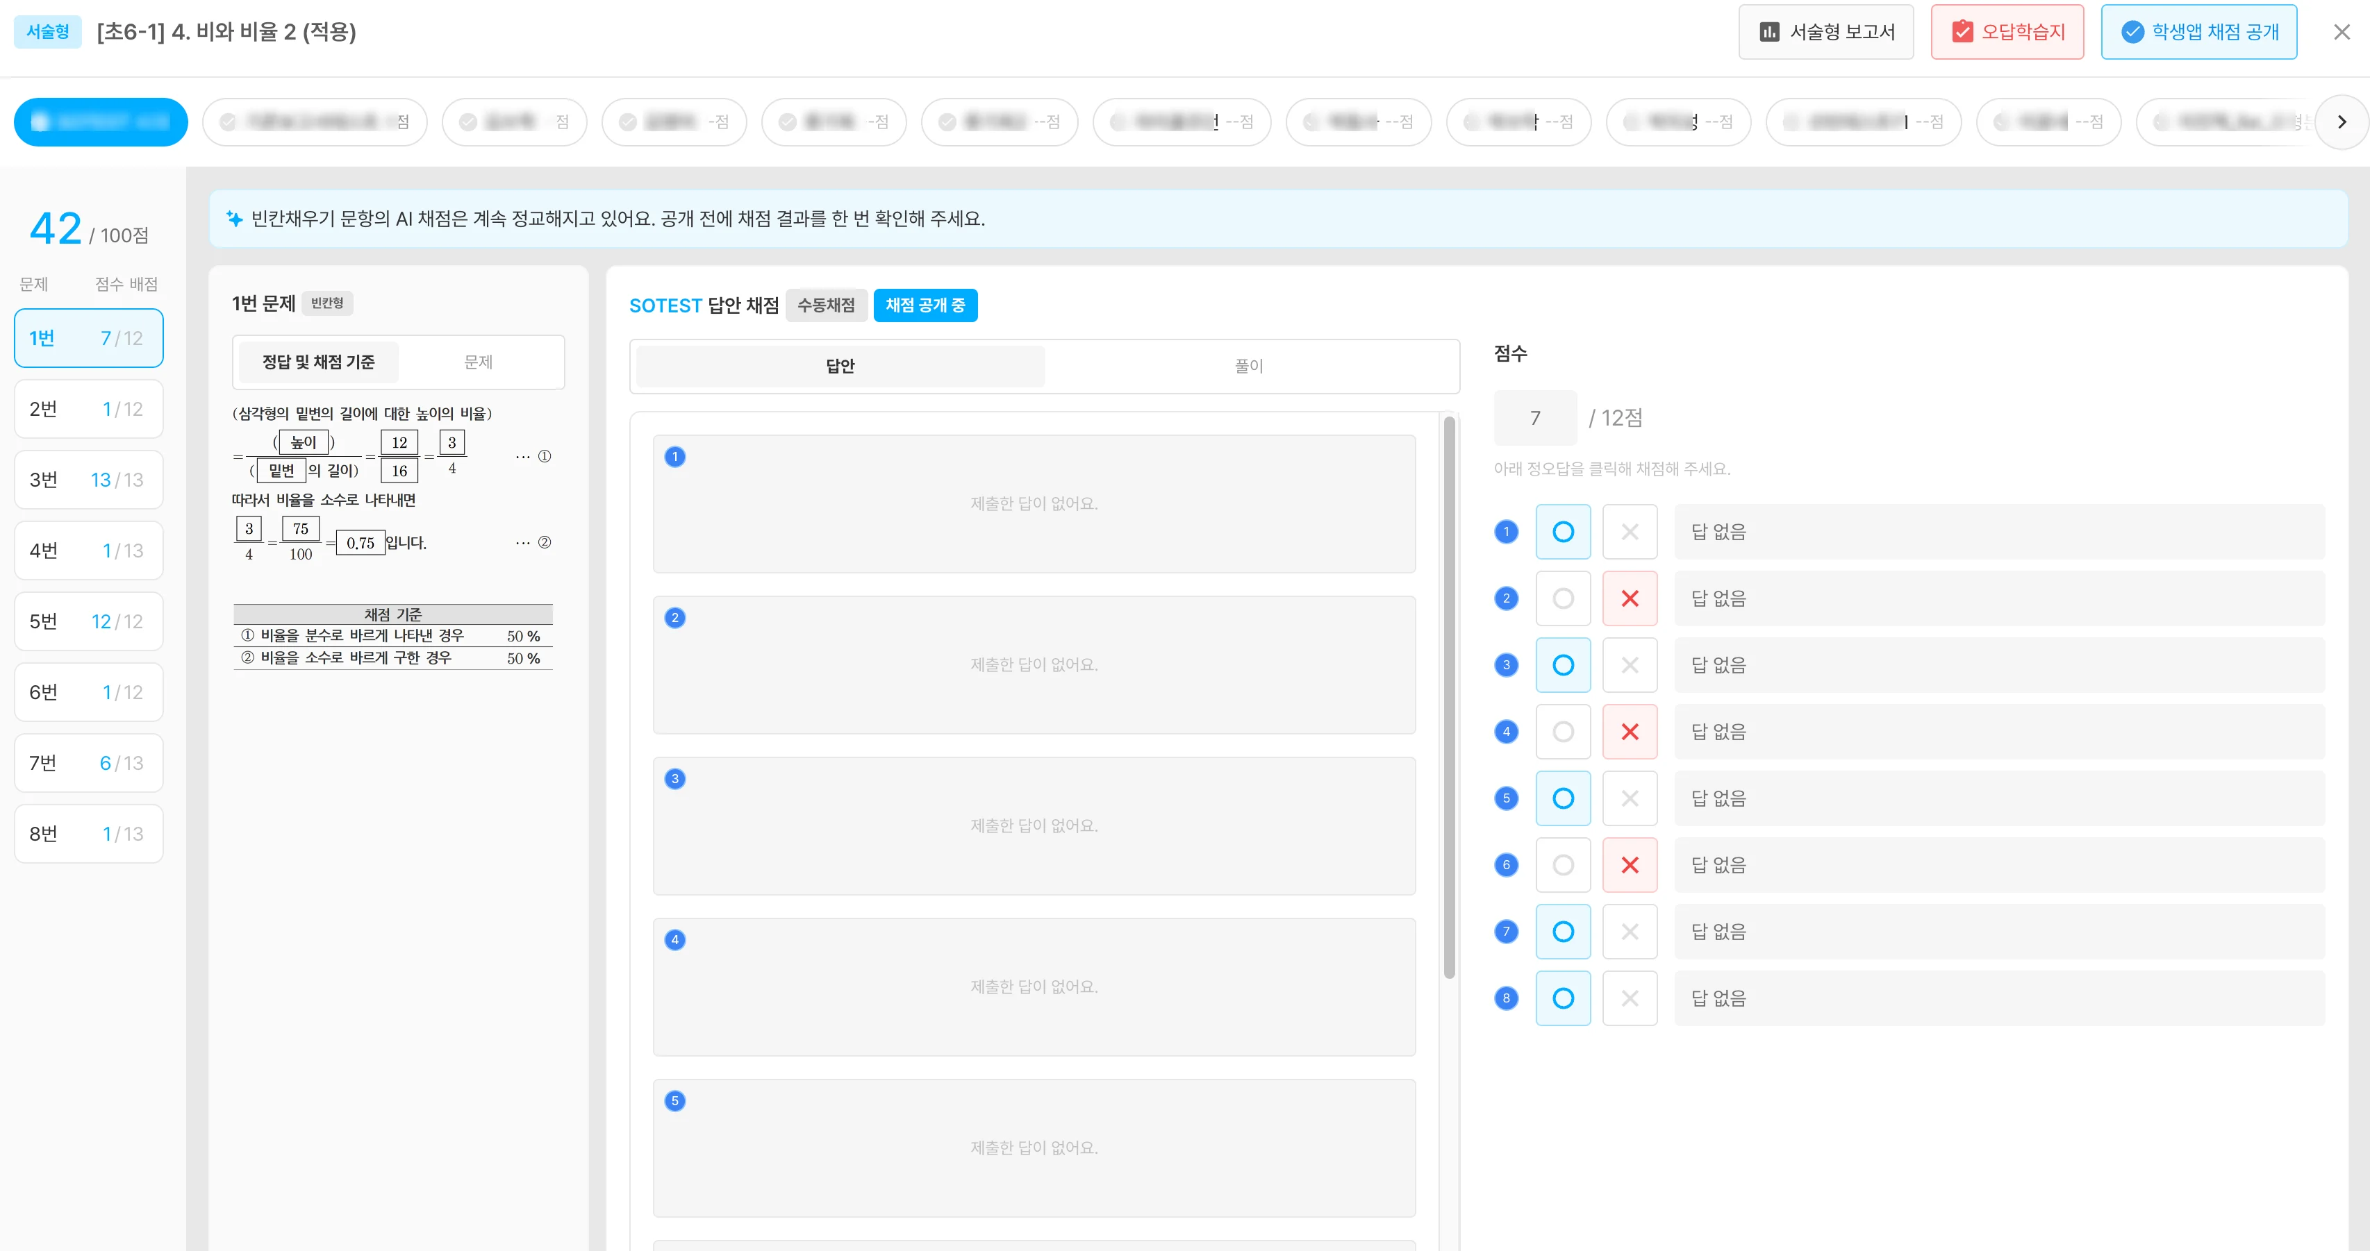Open the 서술형 보고서 report
This screenshot has width=2370, height=1251.
tap(1825, 32)
